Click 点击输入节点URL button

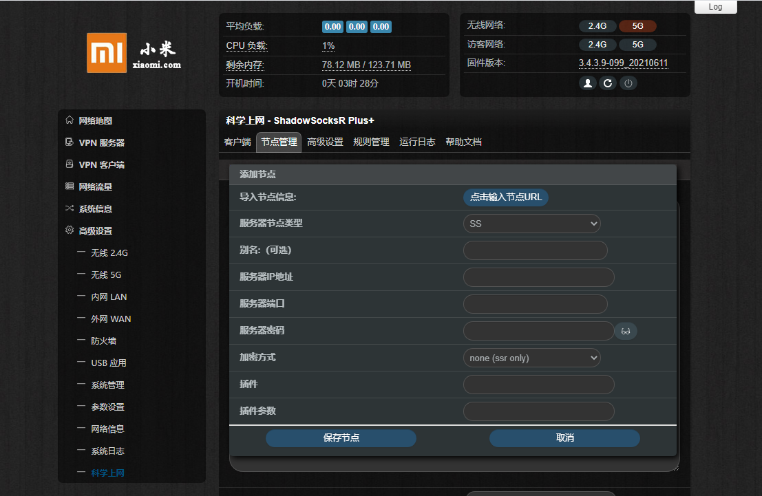[x=505, y=197]
